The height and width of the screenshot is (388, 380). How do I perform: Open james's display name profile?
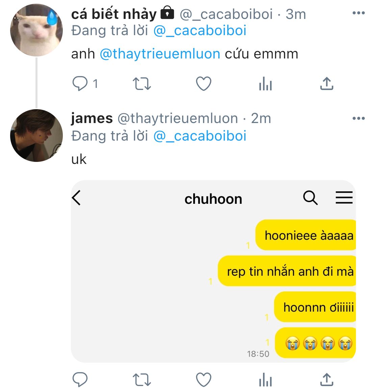tap(92, 118)
